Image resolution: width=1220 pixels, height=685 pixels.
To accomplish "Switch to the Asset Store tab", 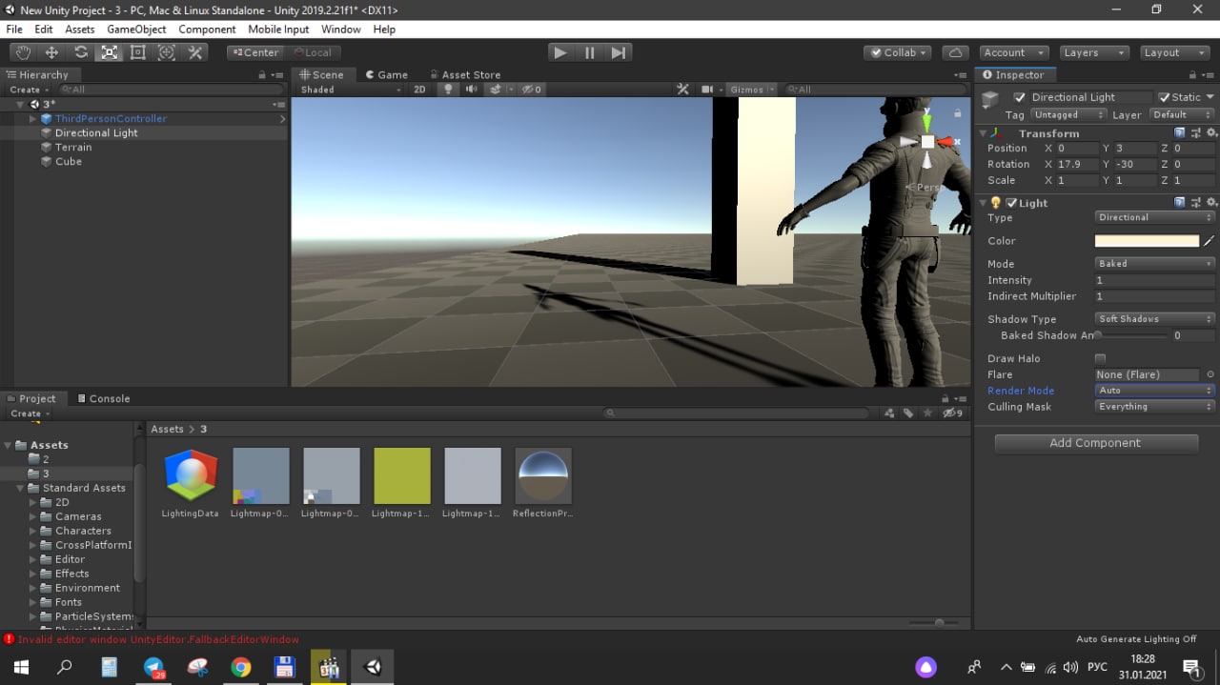I will pyautogui.click(x=464, y=74).
